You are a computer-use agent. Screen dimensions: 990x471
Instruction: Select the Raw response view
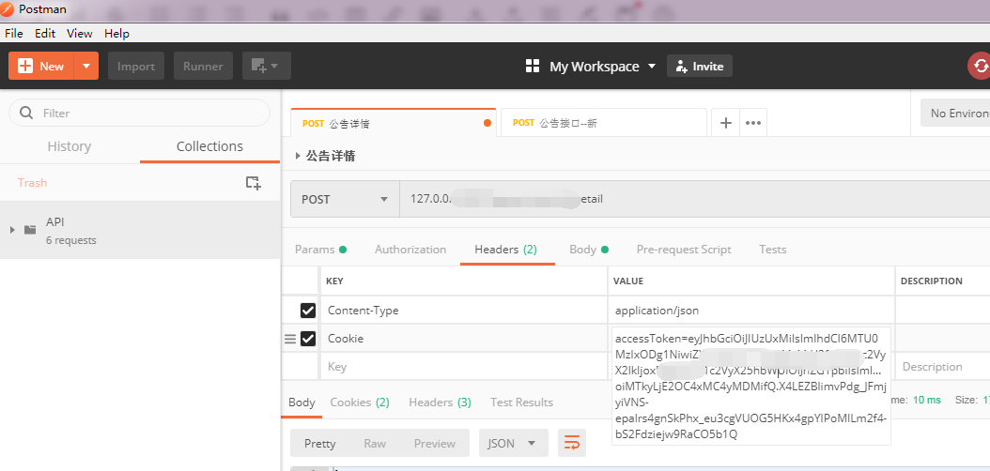375,443
